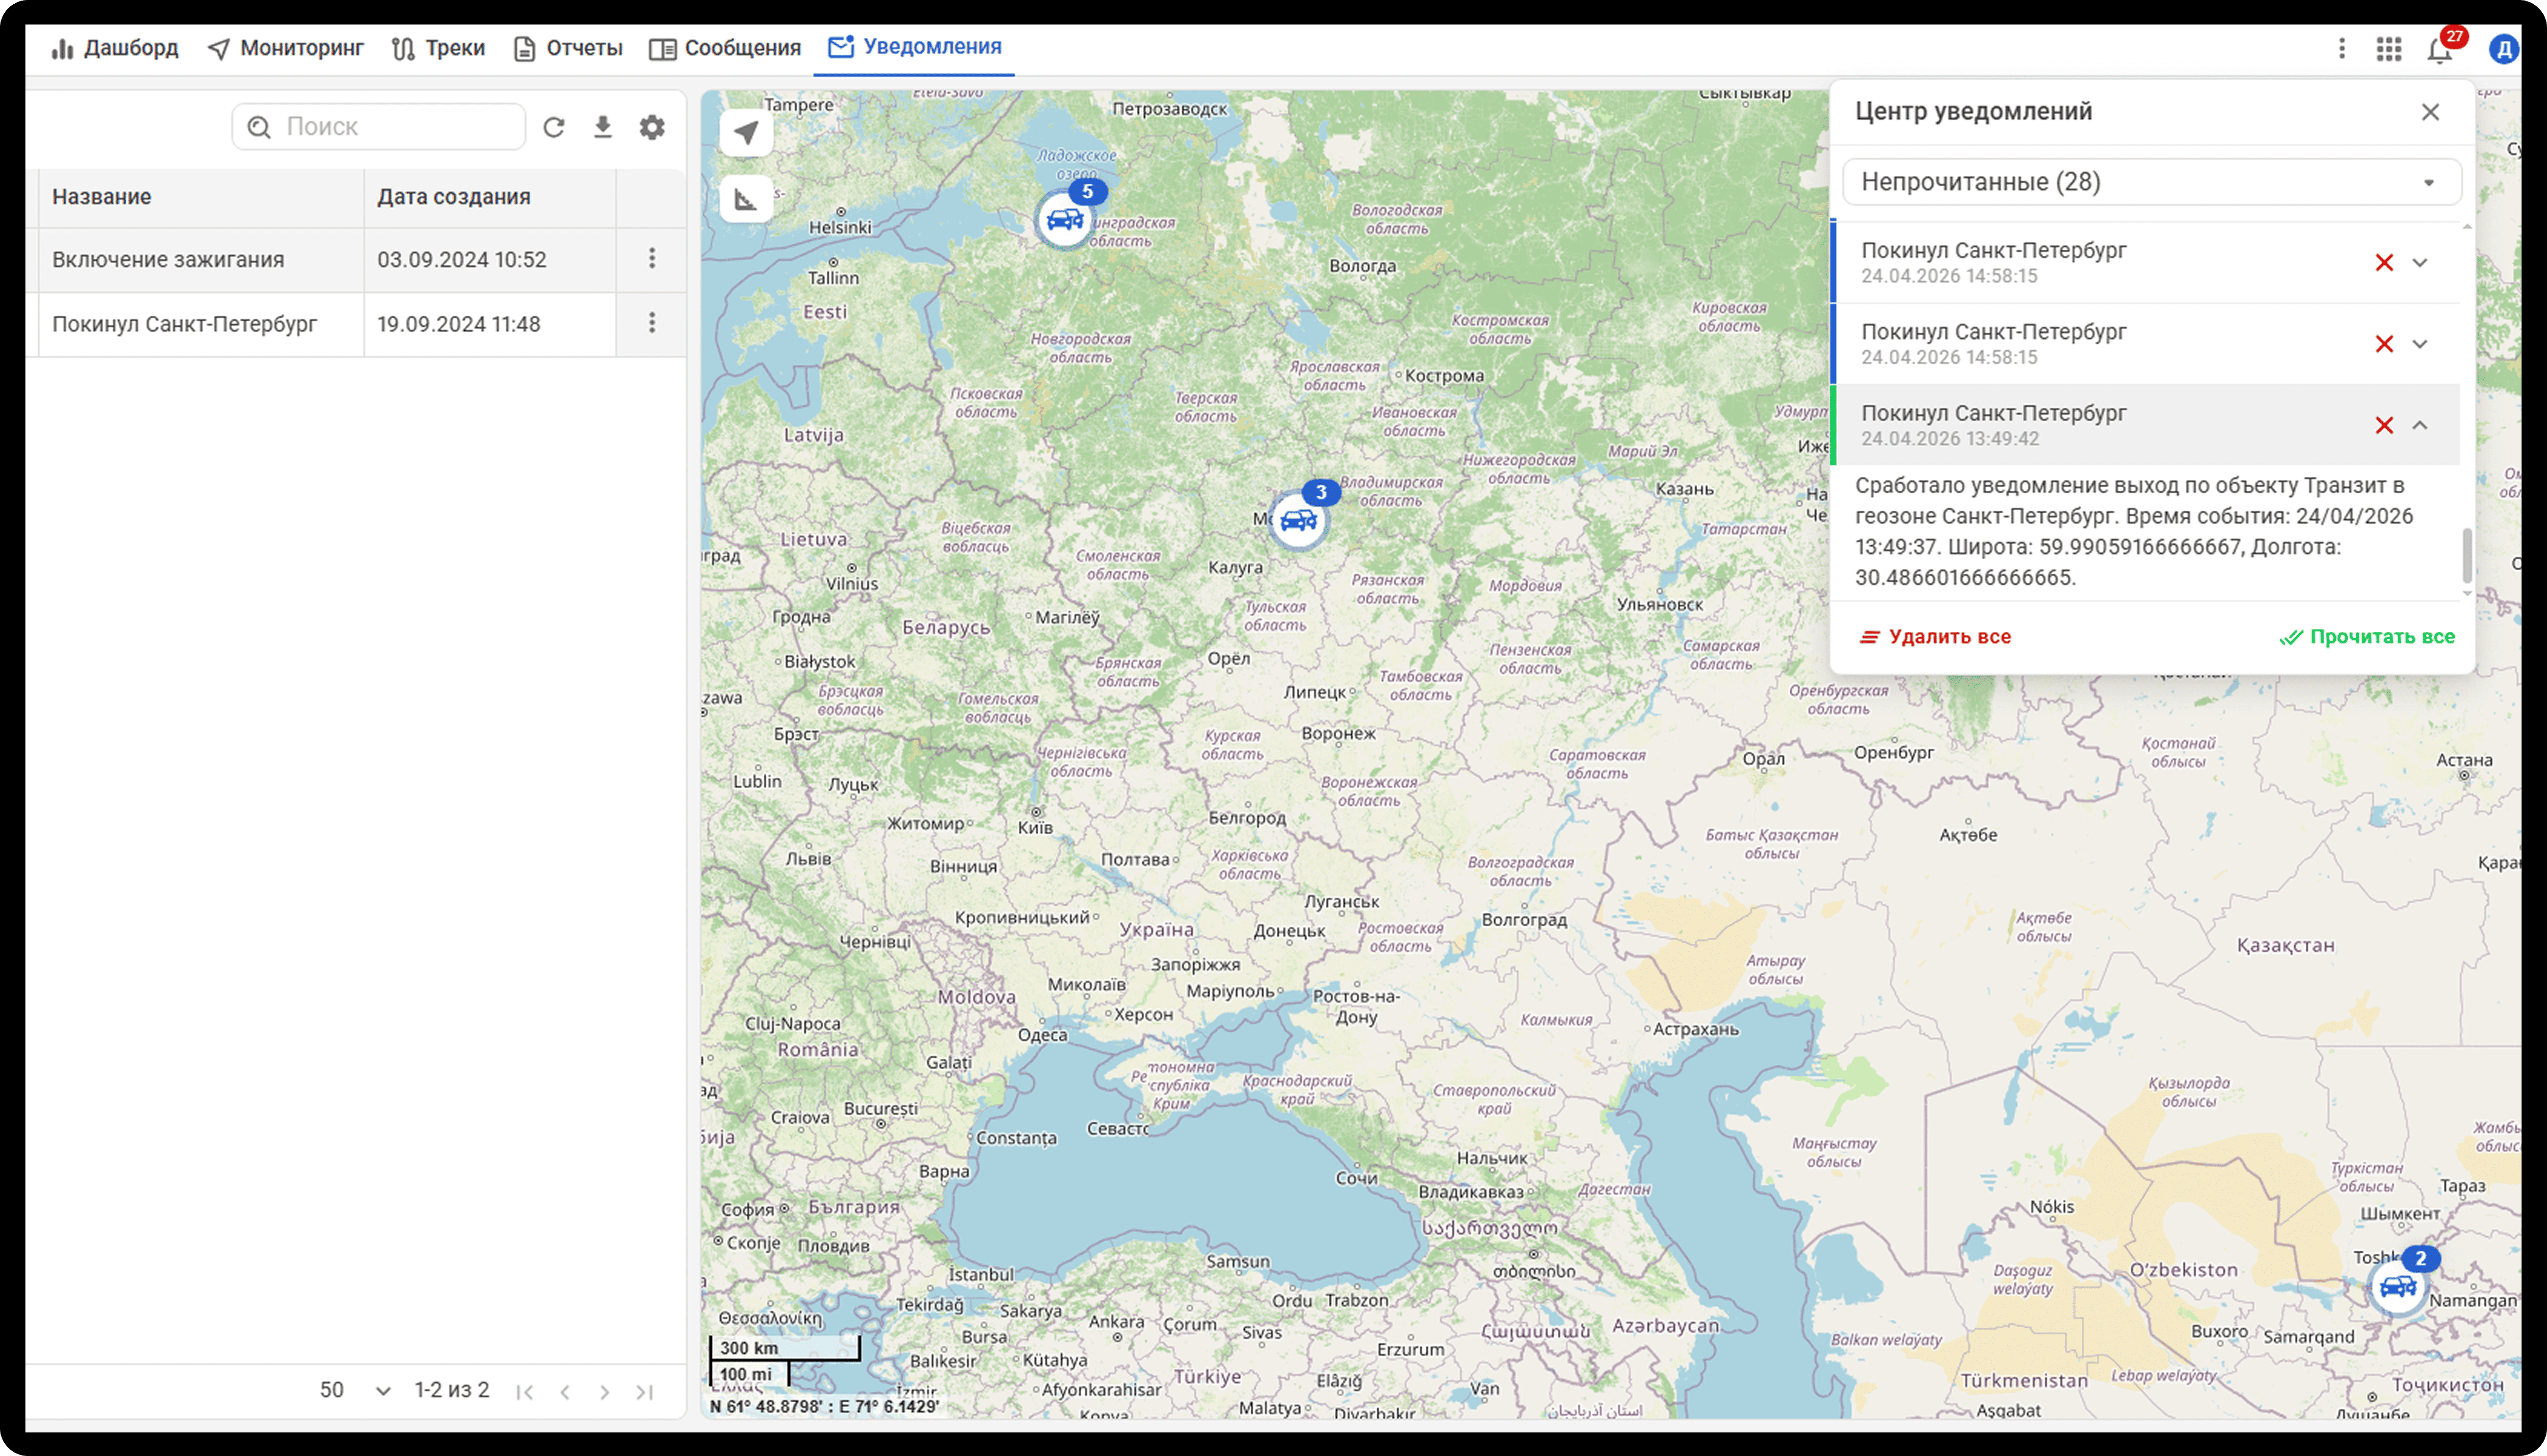Image resolution: width=2547 pixels, height=1456 pixels.
Task: Open the three-dot menu for Включение зажигания
Action: (x=652, y=259)
